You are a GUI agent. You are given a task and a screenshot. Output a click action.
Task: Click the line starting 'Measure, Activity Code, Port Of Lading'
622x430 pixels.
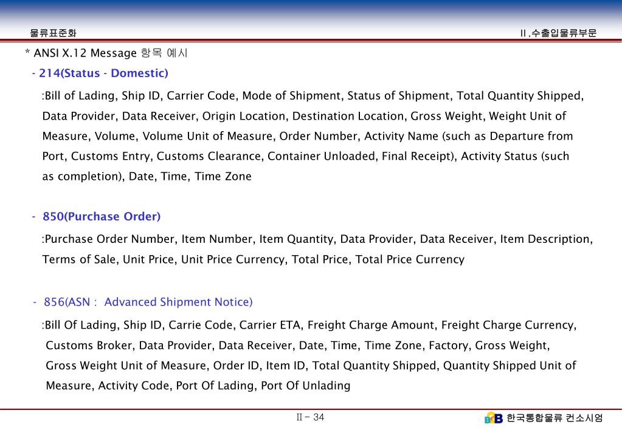point(198,386)
